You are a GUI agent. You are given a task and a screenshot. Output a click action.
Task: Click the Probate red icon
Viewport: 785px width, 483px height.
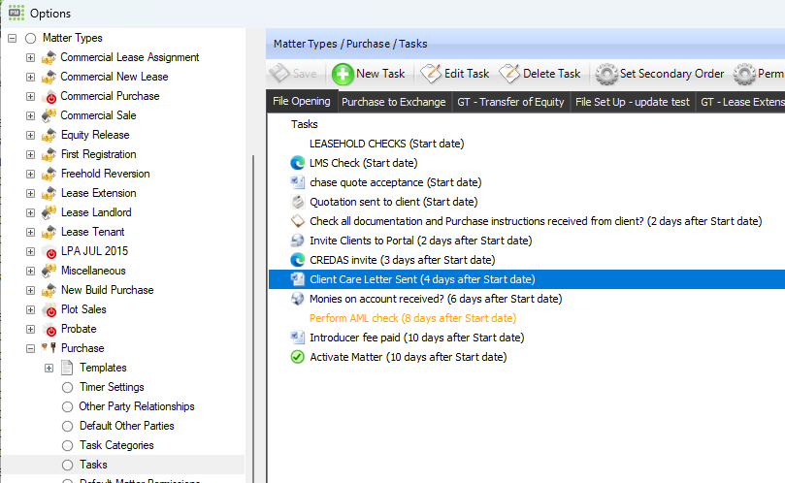[49, 330]
